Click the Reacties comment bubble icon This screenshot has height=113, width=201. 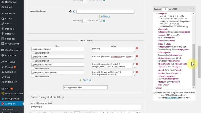tap(3, 34)
